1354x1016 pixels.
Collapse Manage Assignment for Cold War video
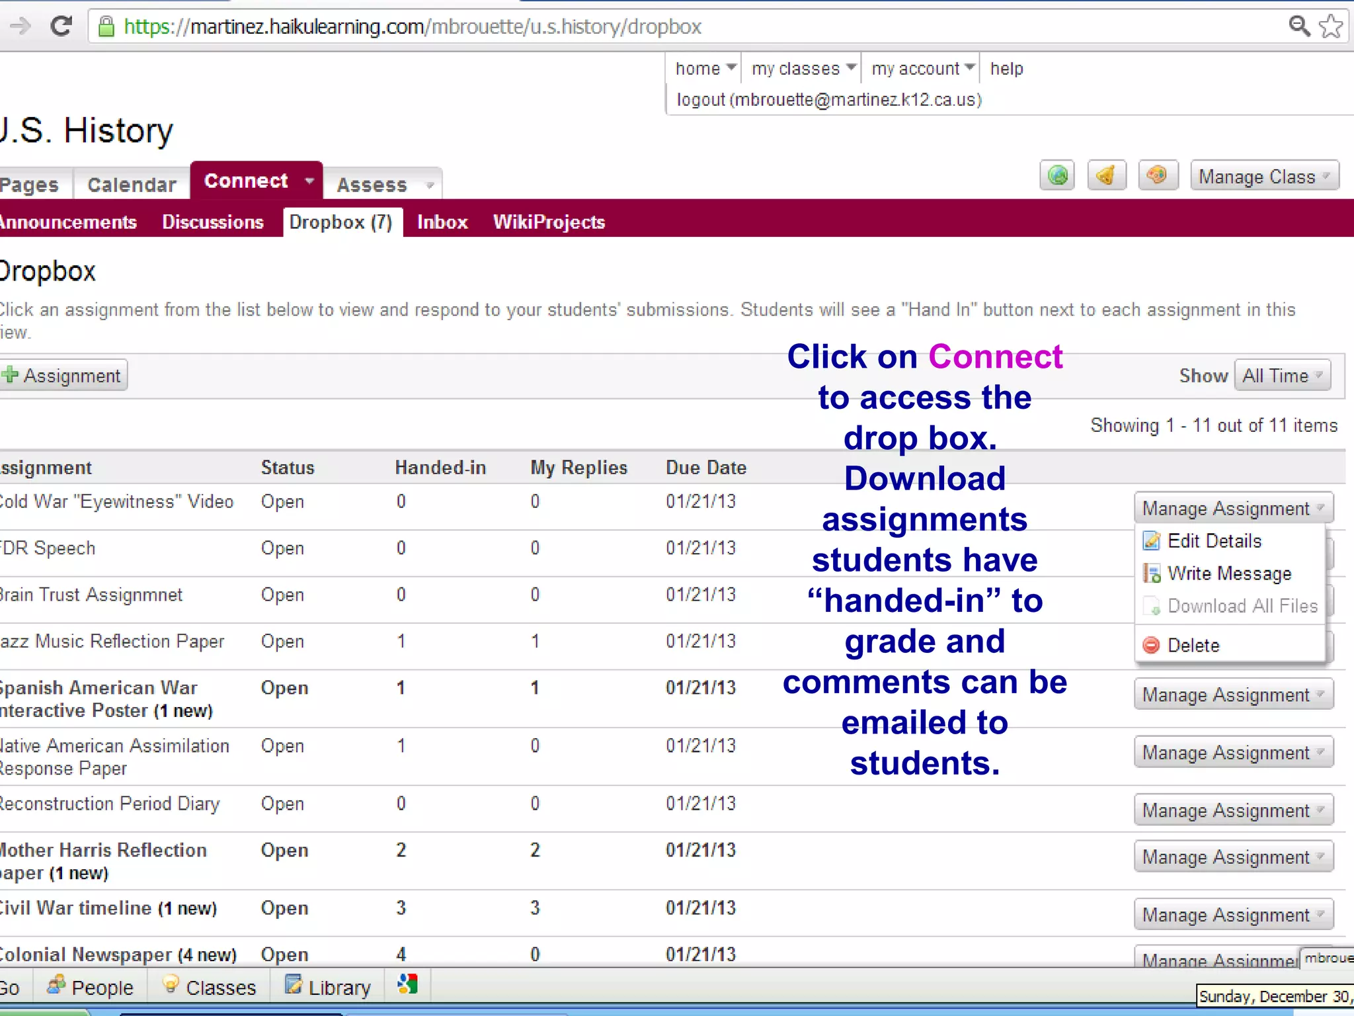[x=1233, y=508]
